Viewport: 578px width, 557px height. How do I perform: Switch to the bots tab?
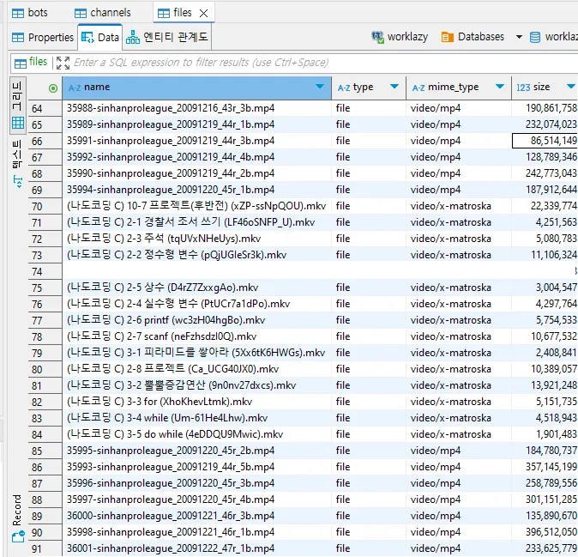click(30, 13)
